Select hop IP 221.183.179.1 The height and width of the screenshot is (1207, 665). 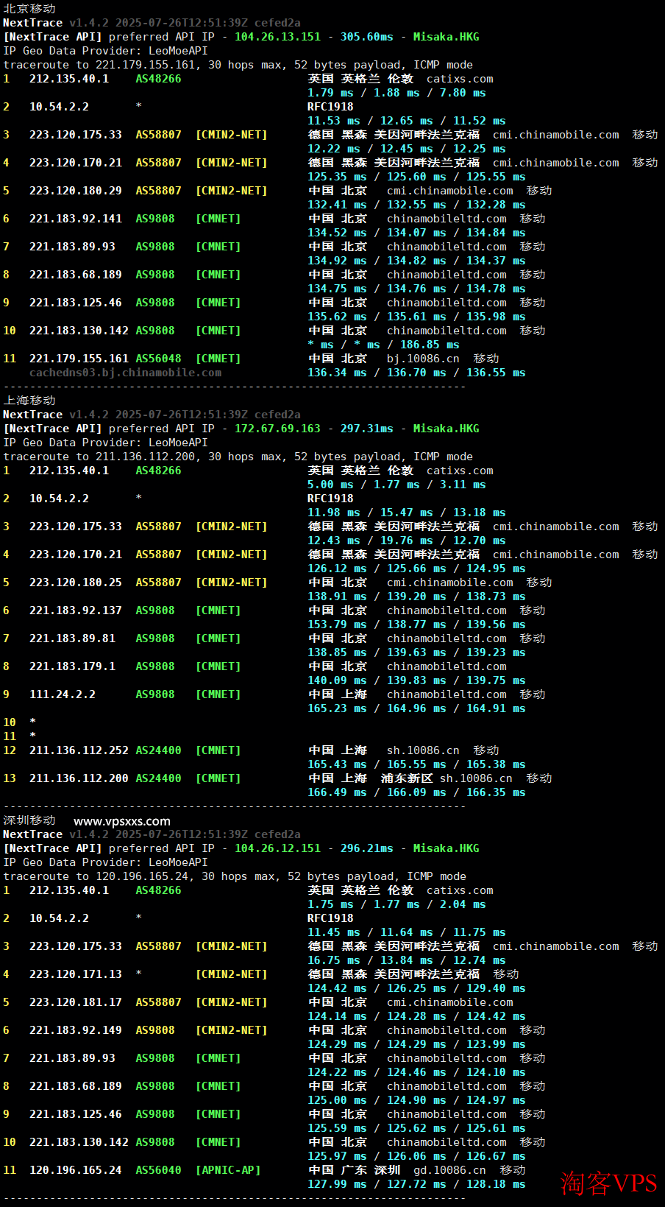click(x=72, y=666)
